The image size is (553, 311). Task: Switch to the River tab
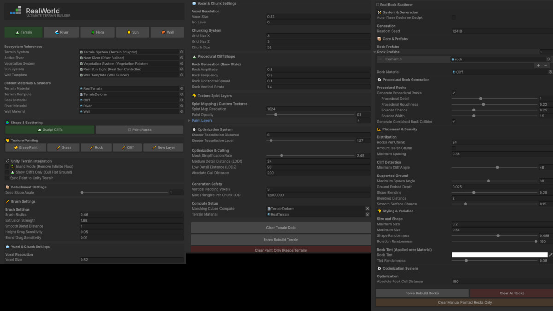click(x=61, y=32)
